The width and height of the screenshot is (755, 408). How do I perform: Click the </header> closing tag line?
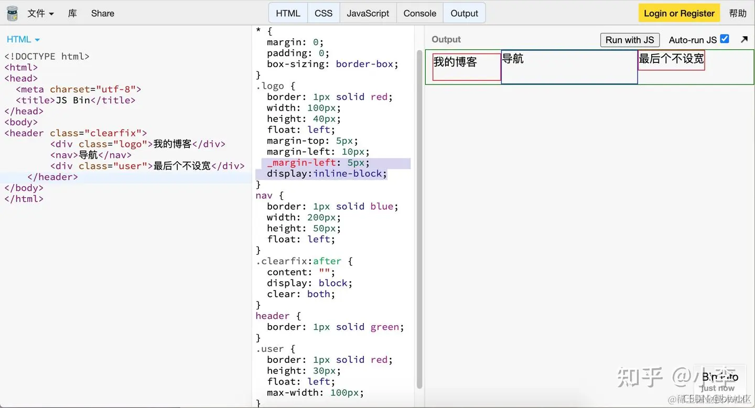point(52,177)
